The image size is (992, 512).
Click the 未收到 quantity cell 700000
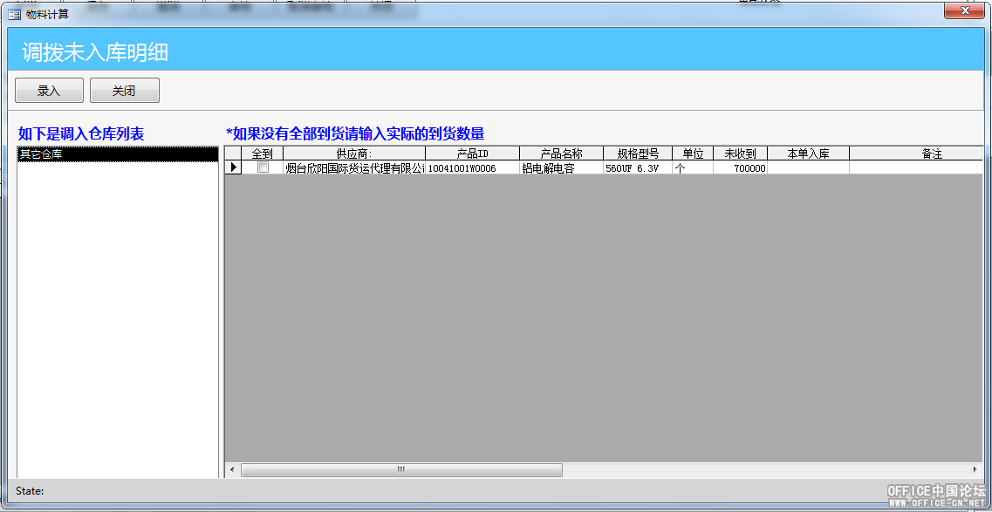pyautogui.click(x=740, y=168)
